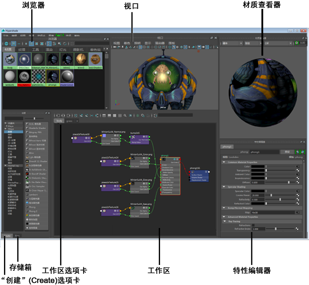The height and width of the screenshot is (285, 309).
Task: Switch to the Bins tab at bottom left
Action: pyautogui.click(x=17, y=236)
